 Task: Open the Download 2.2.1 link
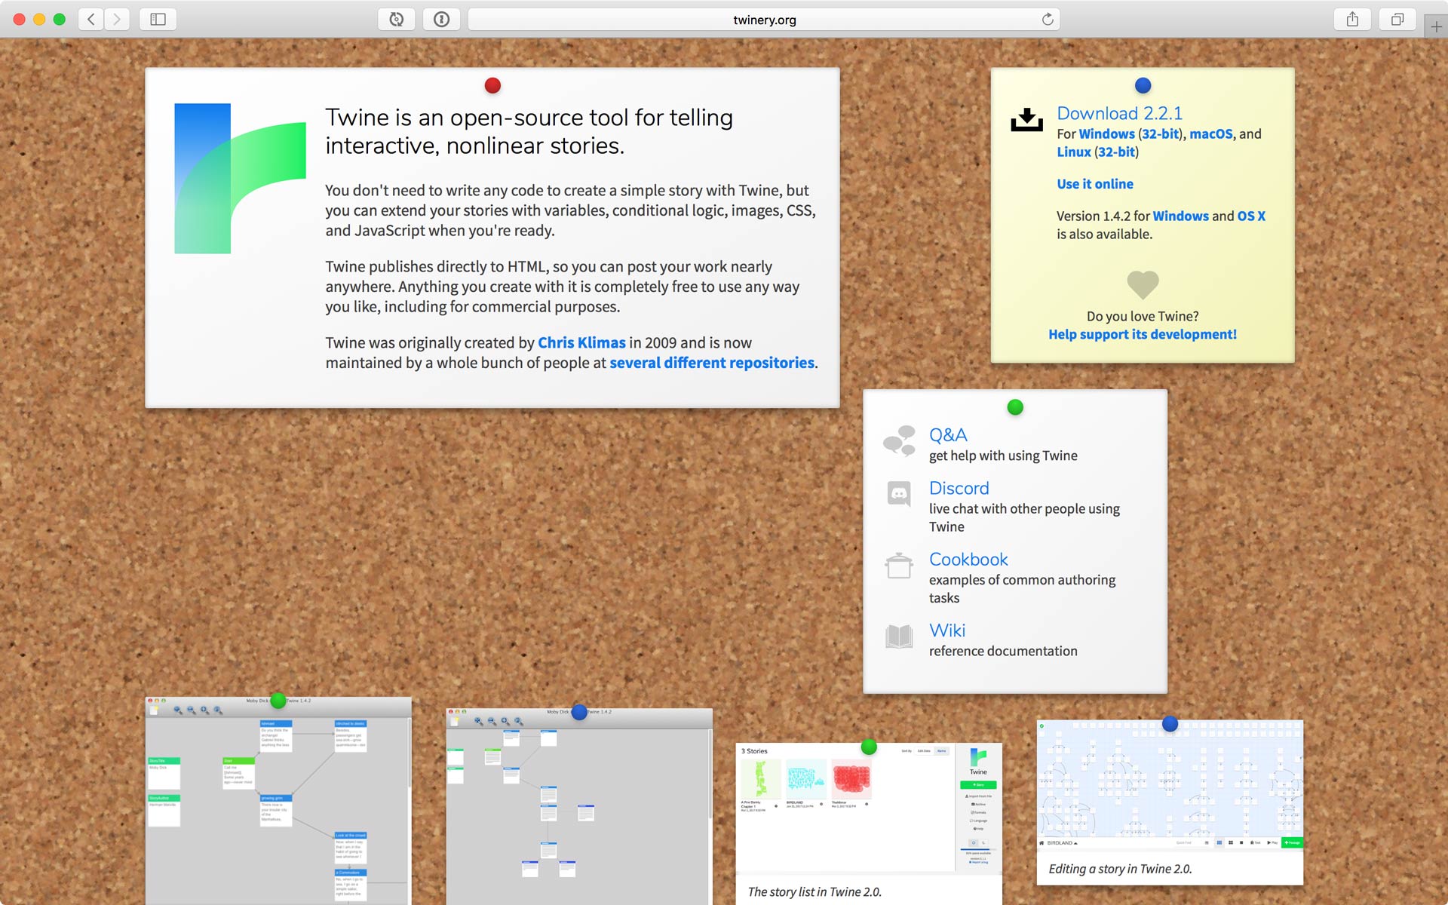1119,113
